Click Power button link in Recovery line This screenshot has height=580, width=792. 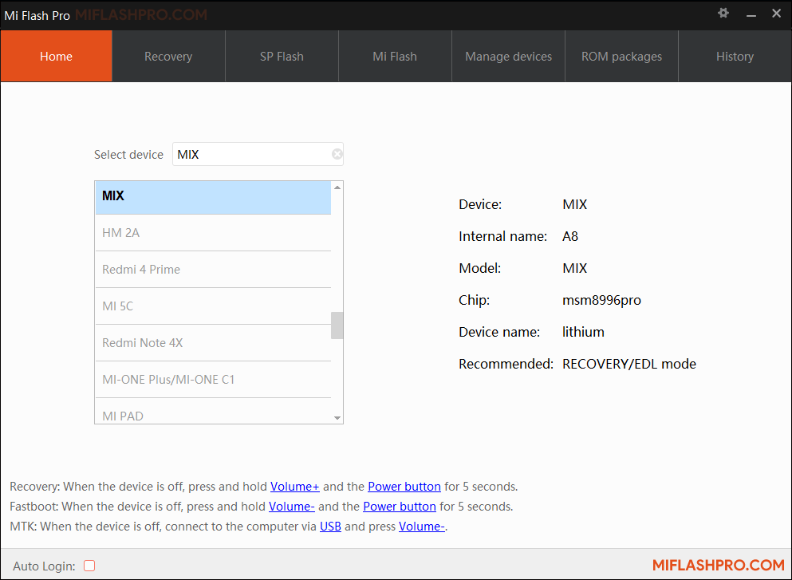click(x=404, y=487)
